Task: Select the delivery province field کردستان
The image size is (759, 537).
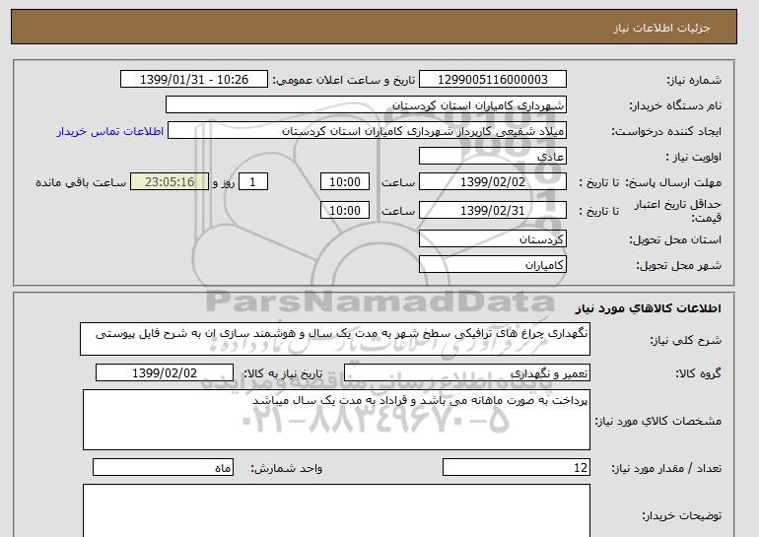Action: (493, 239)
